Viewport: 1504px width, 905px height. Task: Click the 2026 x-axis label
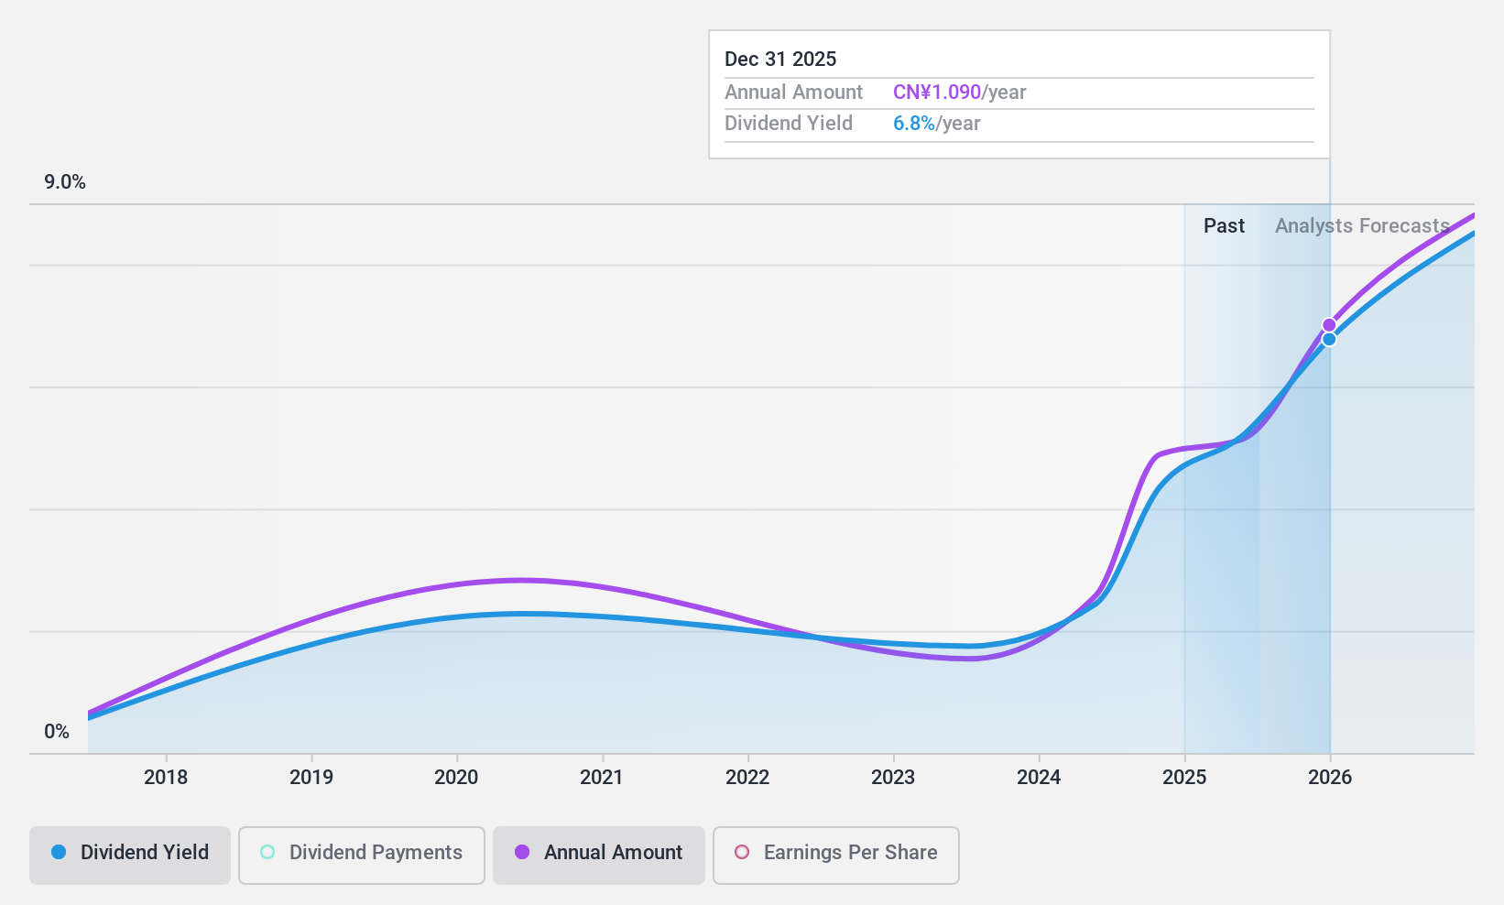coord(1330,778)
